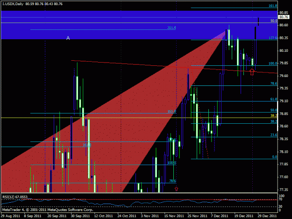This screenshot has width=292, height=219.
Task: Click the large red up arrow near December candles
Action: [x=252, y=72]
